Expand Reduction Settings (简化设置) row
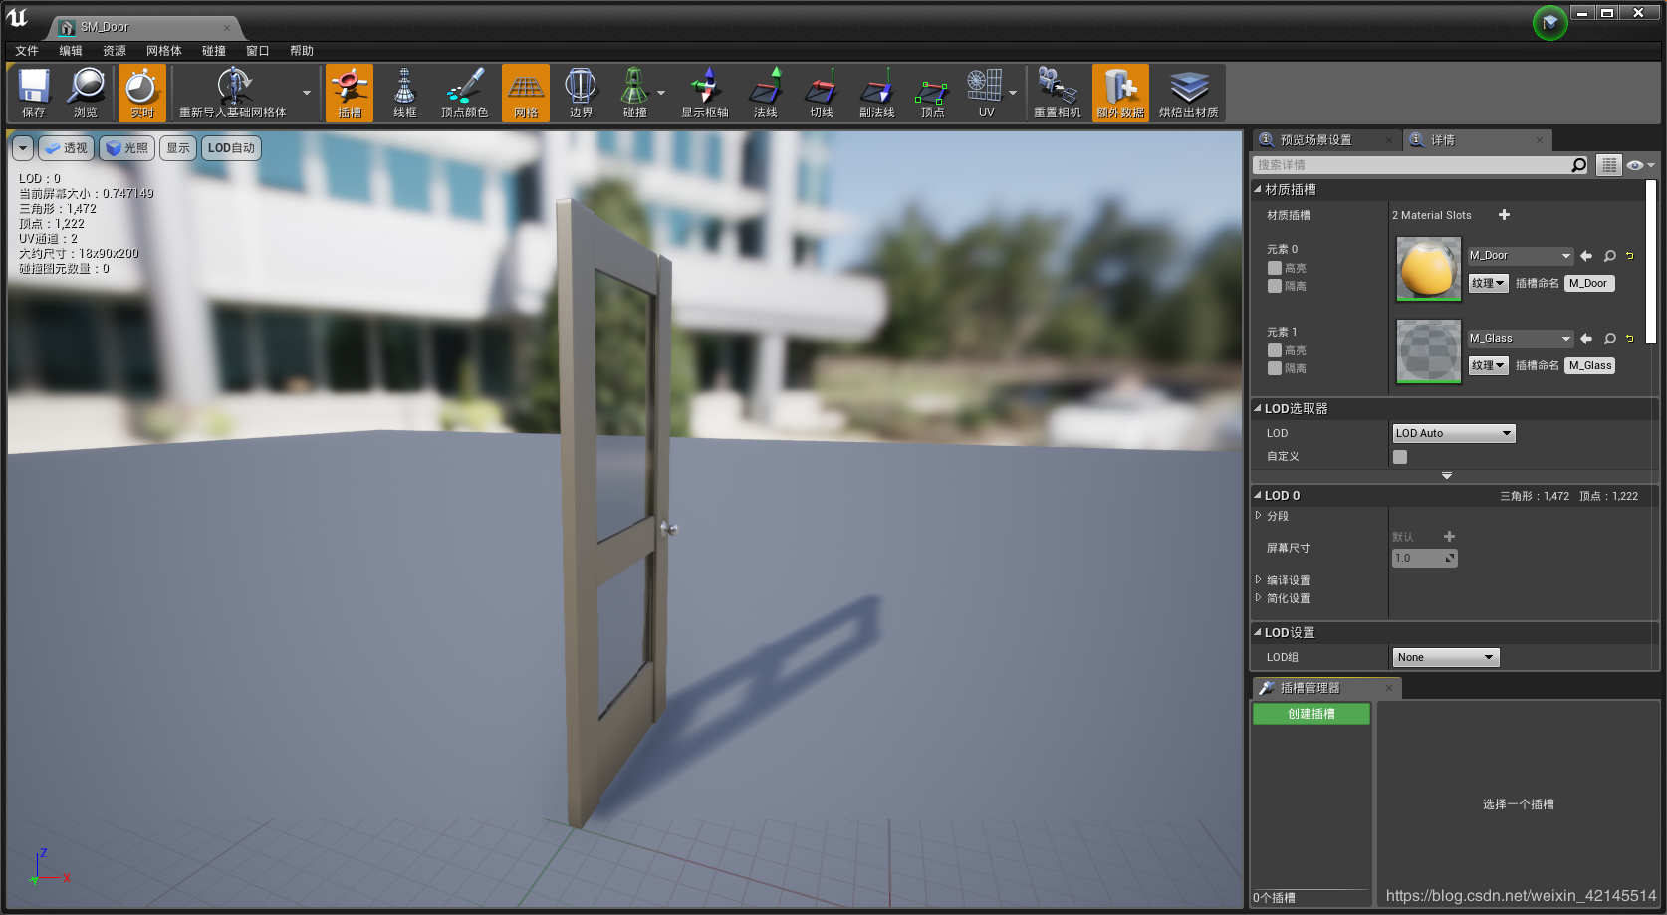 (1259, 597)
